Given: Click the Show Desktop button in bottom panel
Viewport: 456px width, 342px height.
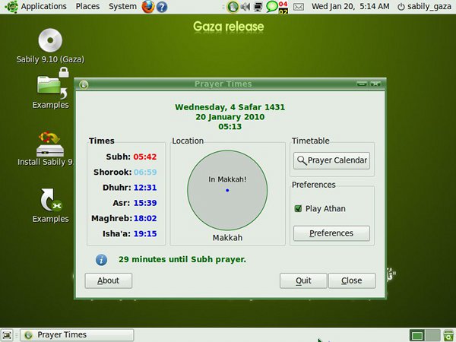Looking at the screenshot, I should [7, 335].
